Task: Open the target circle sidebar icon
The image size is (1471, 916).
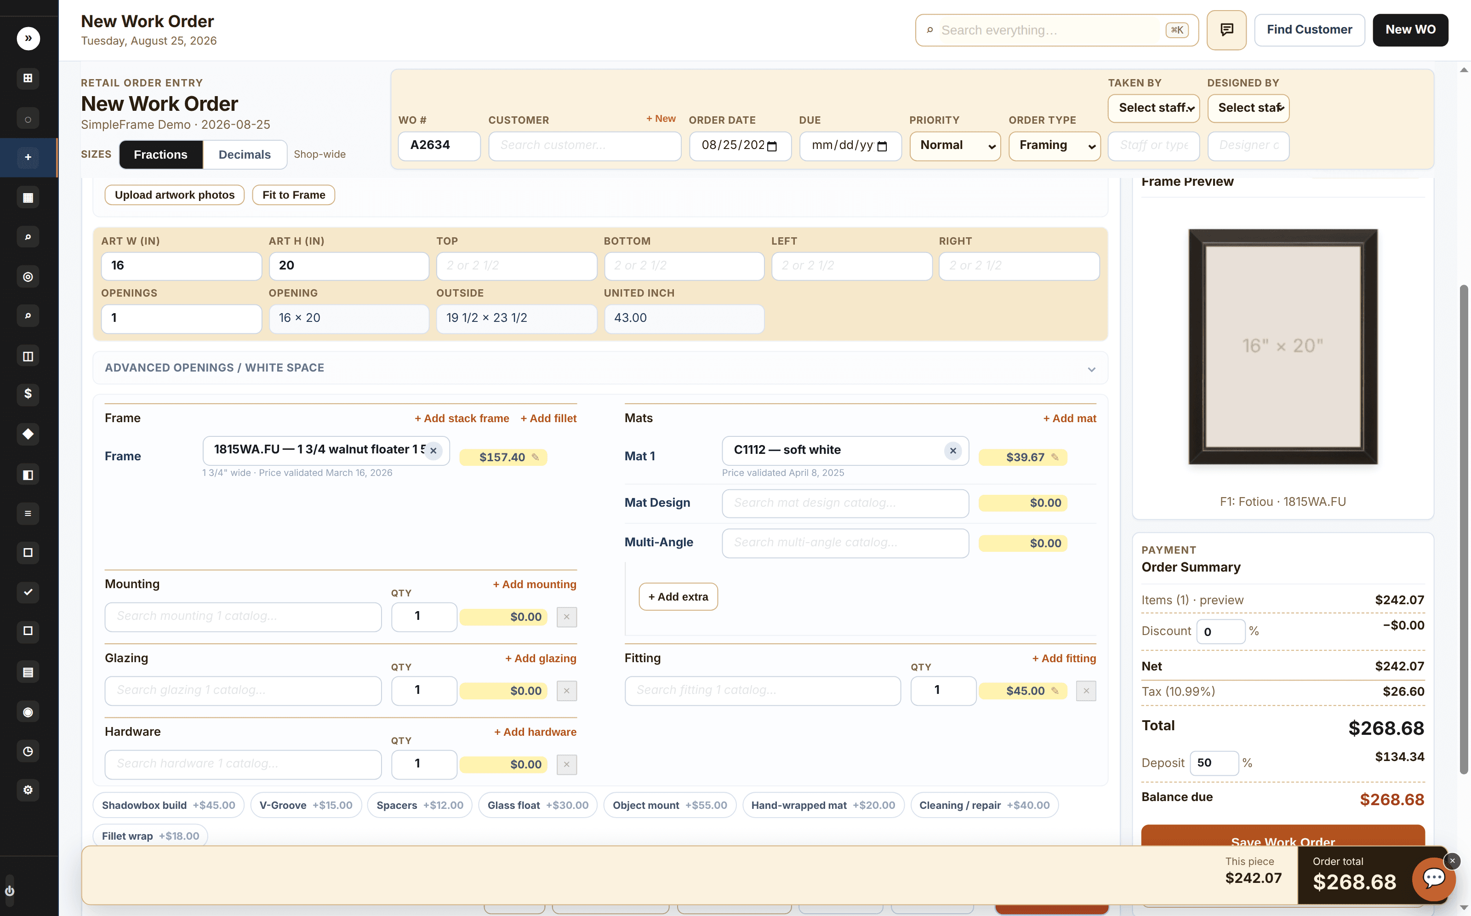Action: tap(28, 277)
